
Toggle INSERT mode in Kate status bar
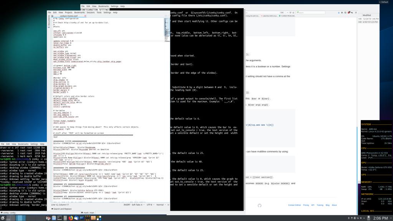coord(127,205)
